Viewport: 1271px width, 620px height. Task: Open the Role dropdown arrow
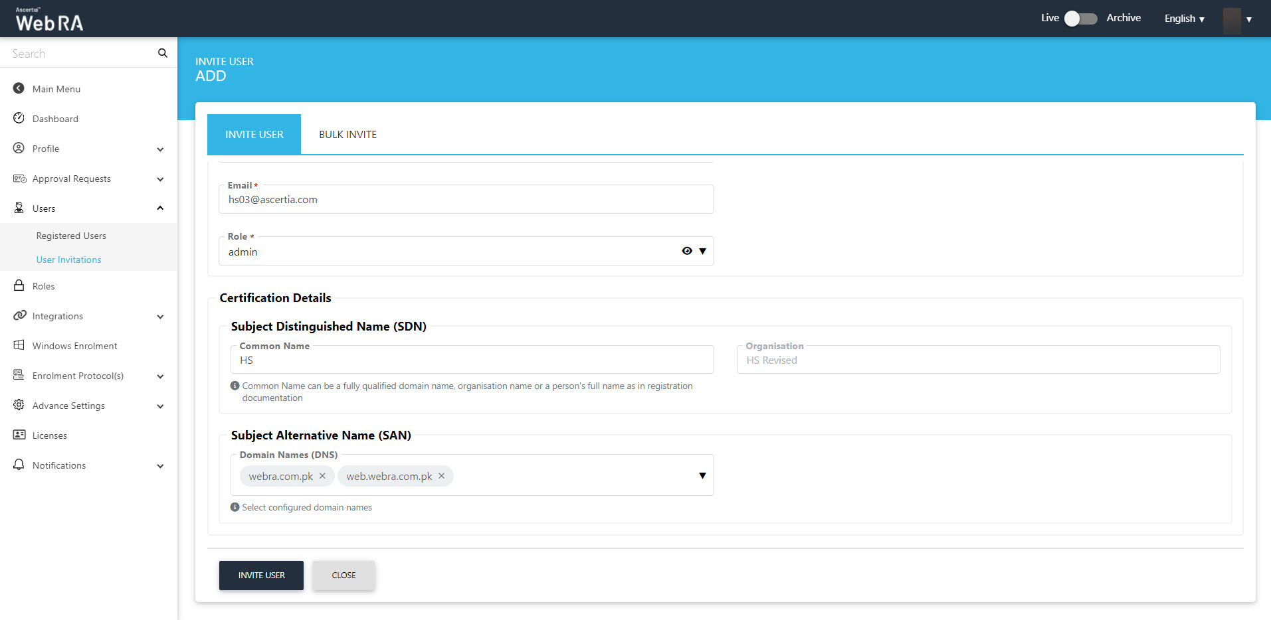(702, 251)
